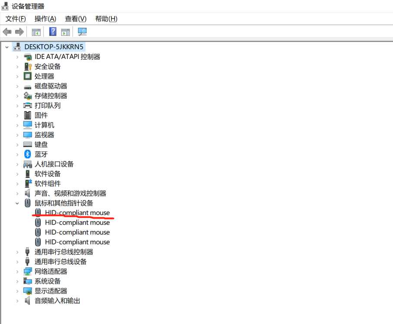The width and height of the screenshot is (393, 324).
Task: Collapse the 鼠标和其他指针设备 category
Action: (x=17, y=203)
